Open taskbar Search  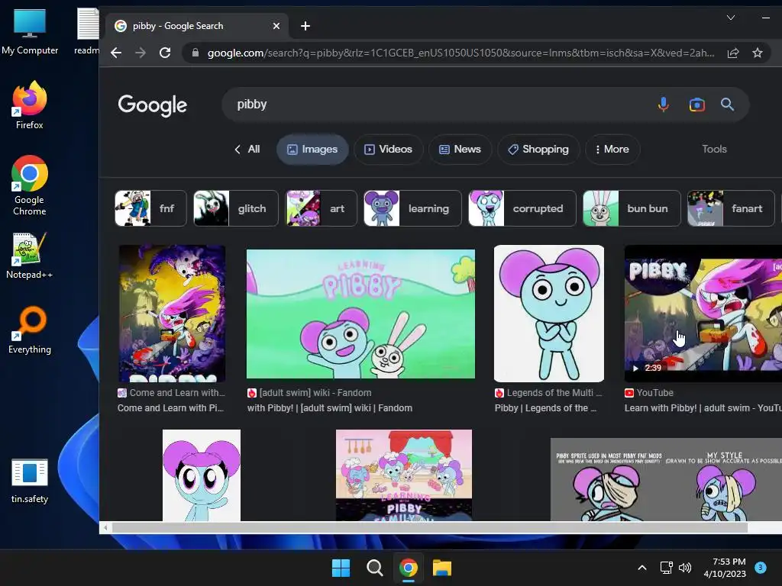point(374,568)
